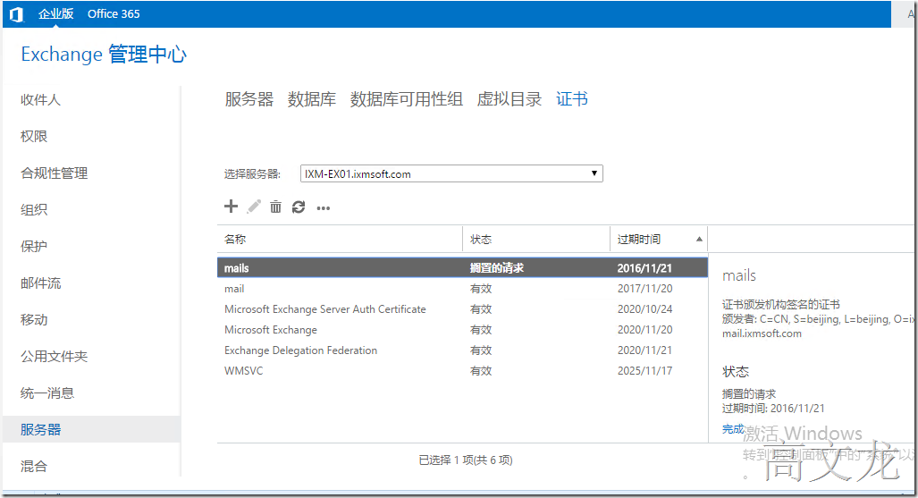Open the server selection dropdown
Viewport: 918px width, 498px height.
pos(451,173)
